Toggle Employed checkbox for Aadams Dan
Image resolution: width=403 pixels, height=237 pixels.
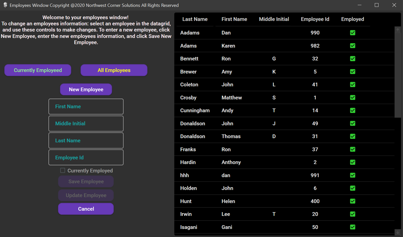[353, 33]
